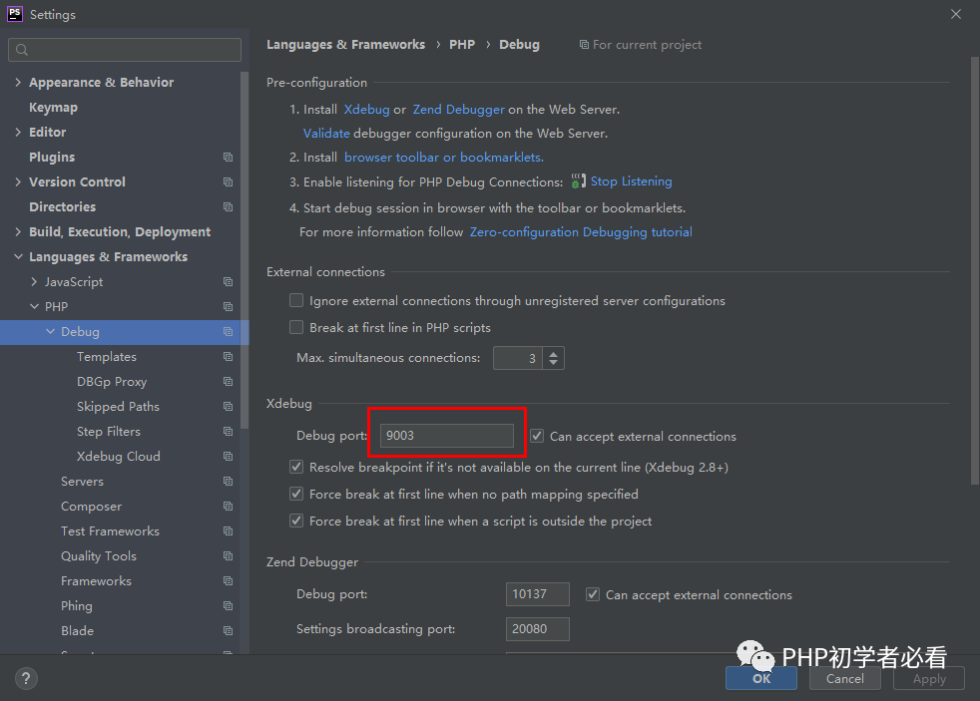
Task: Click the project-level icon beside Composer
Action: [229, 507]
